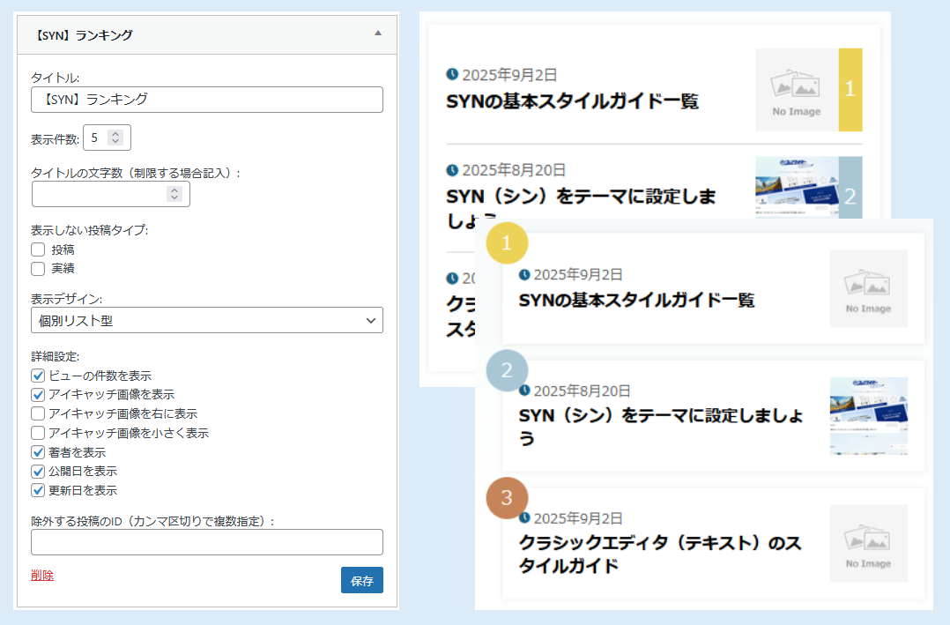Click the 削除 link

click(41, 574)
